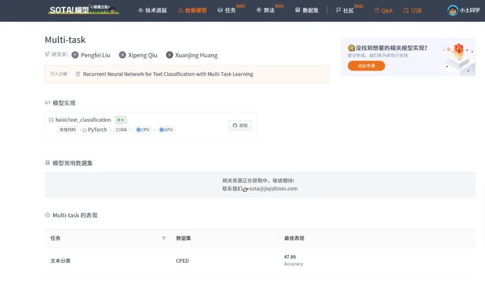The height and width of the screenshot is (285, 485).
Task: Select the CPU hardware badge
Action: click(142, 130)
